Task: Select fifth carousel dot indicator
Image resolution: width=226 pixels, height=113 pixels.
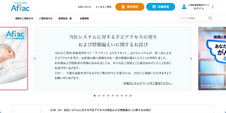Action: pos(113,96)
